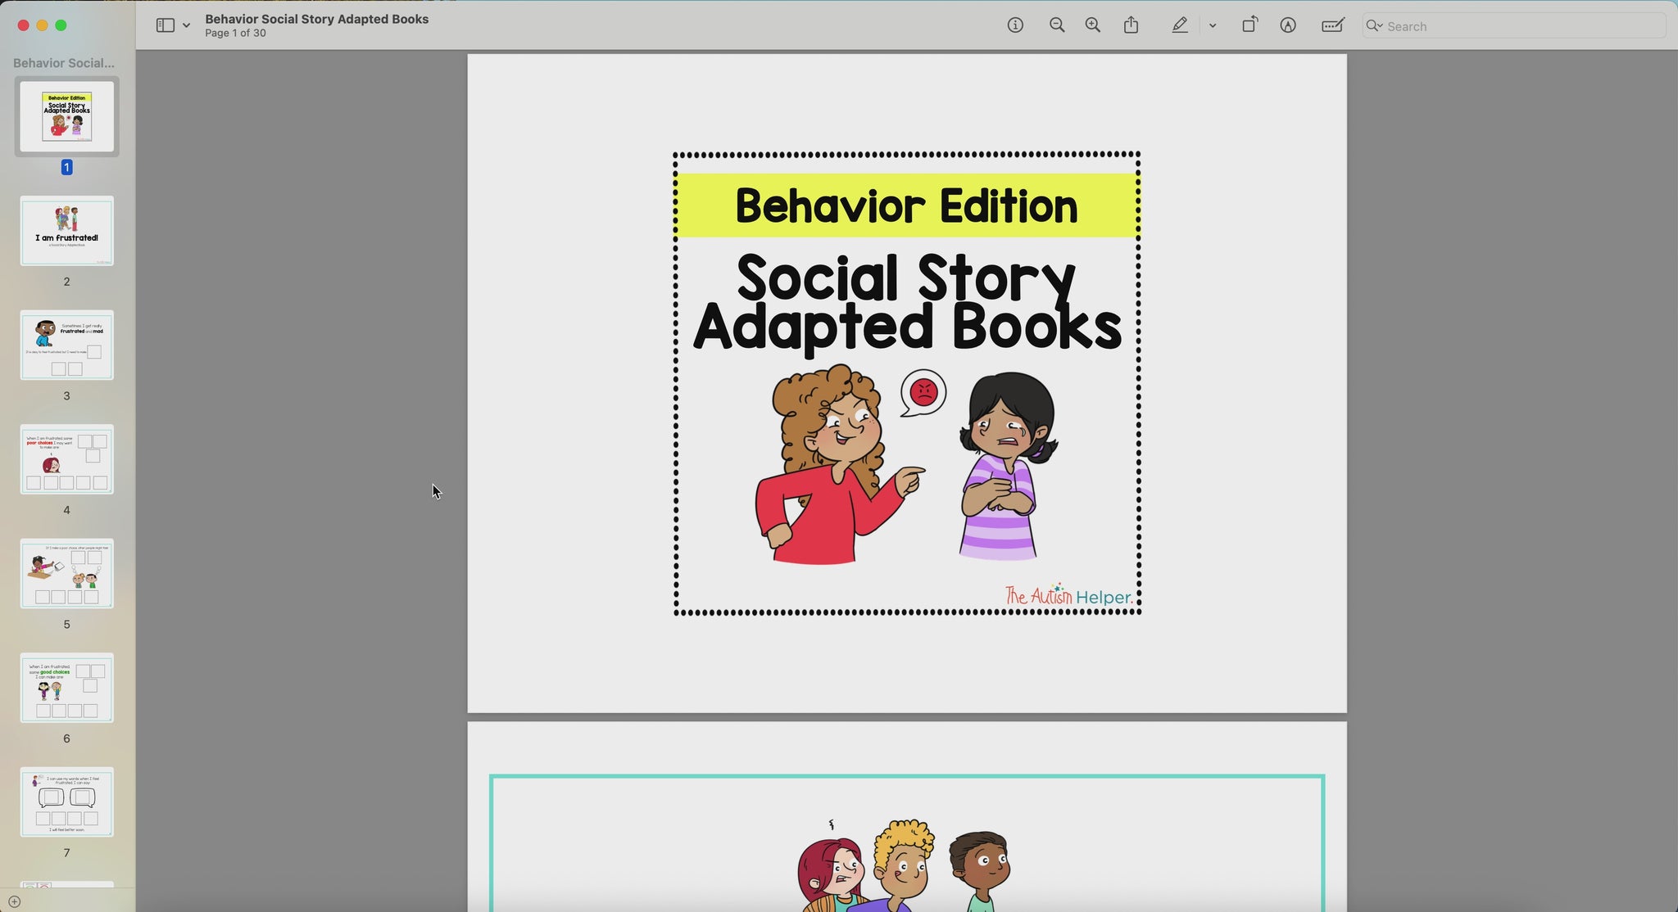Click the Behavior Social Story Adapted Books title
The image size is (1678, 912).
[316, 19]
